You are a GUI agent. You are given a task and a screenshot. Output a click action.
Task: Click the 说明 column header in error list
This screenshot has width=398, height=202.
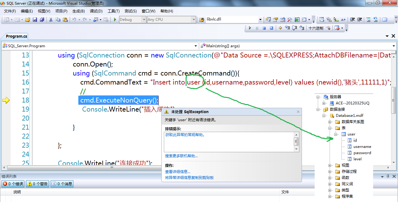coord(17,192)
